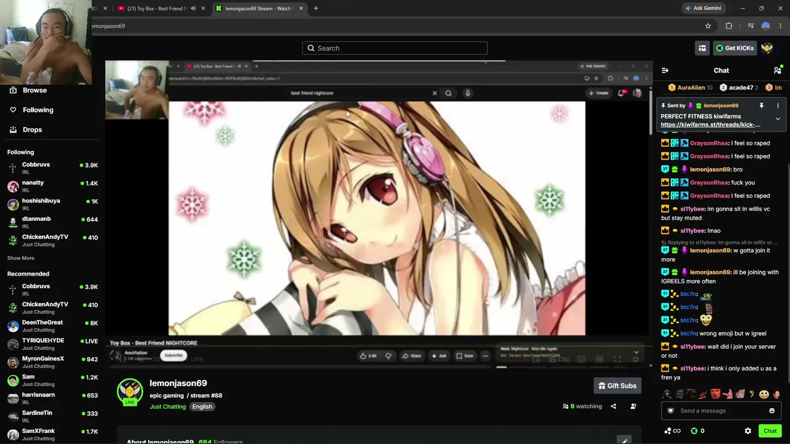Switch to the Toy Box YouTube tab
Image resolution: width=790 pixels, height=444 pixels.
point(156,9)
